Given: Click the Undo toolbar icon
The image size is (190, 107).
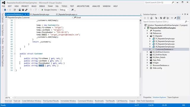Looking at the screenshot, I should click(x=31, y=10).
